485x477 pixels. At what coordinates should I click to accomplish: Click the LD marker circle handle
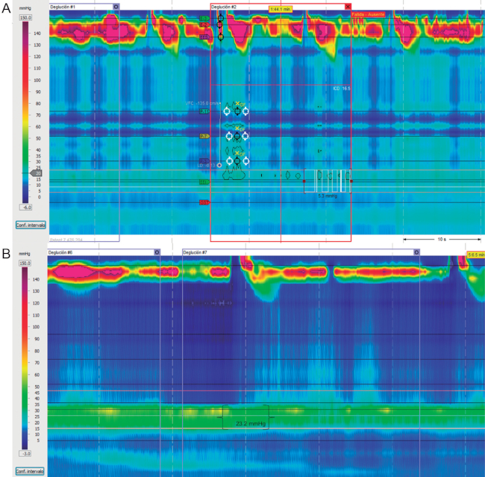[219, 166]
